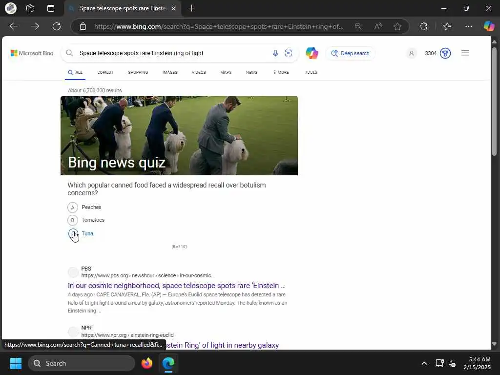Viewport: 500px width, 375px height.
Task: Open the Rewards medal icon
Action: pyautogui.click(x=445, y=53)
